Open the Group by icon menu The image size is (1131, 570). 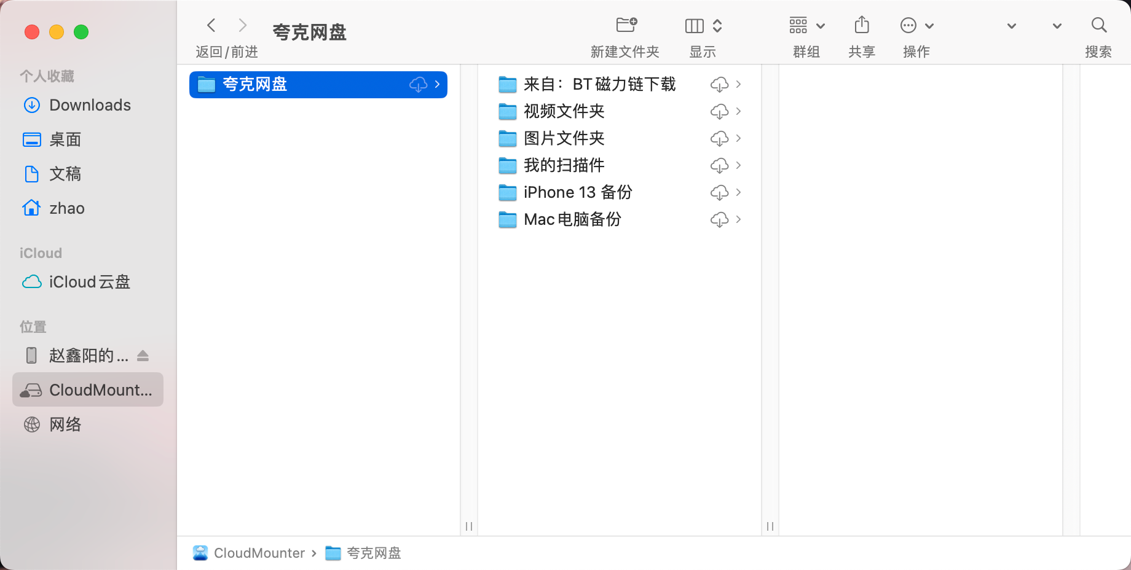click(x=798, y=25)
